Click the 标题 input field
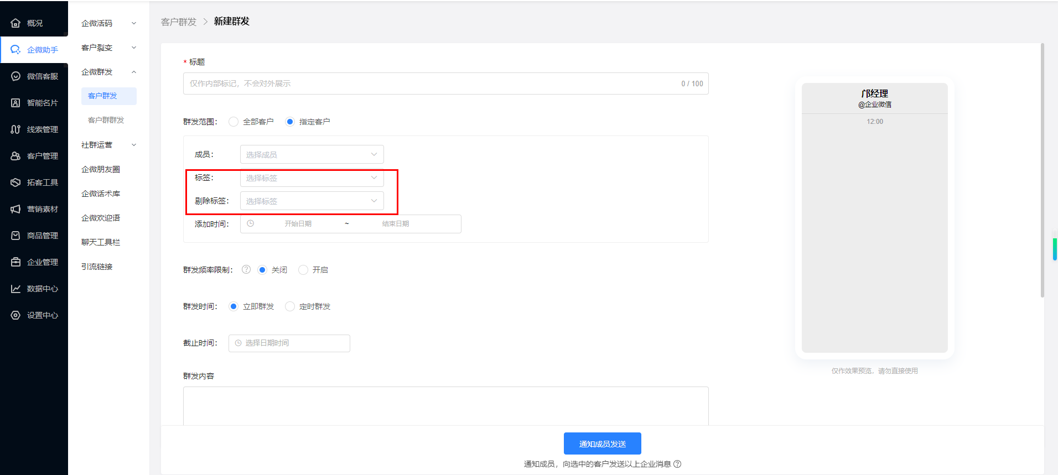Image resolution: width=1058 pixels, height=475 pixels. tap(432, 83)
